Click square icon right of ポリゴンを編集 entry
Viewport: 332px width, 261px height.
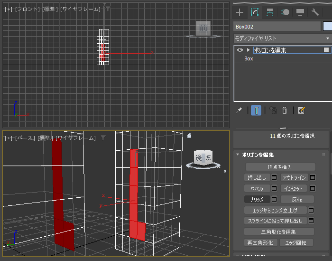point(326,50)
